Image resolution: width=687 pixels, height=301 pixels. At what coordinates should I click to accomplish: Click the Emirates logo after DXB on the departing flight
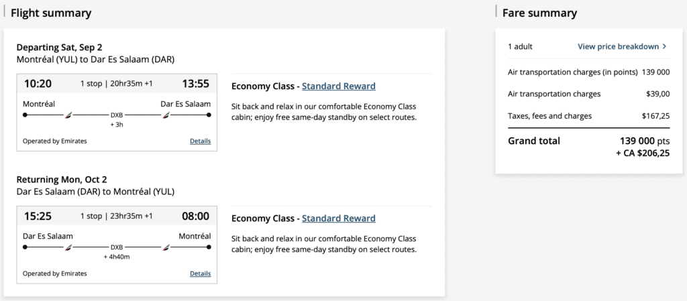point(166,115)
